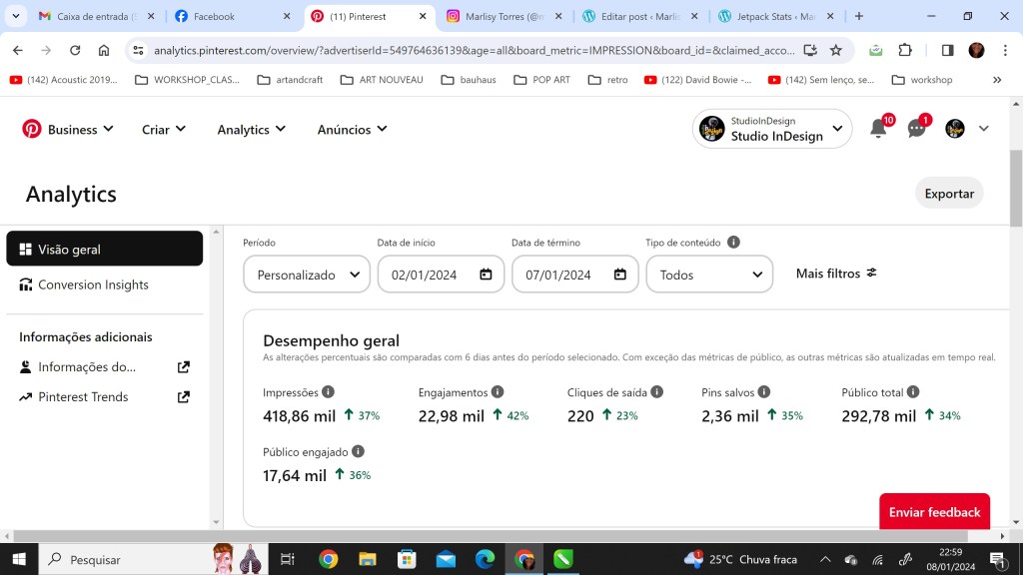
Task: Click the Exportar button
Action: [x=949, y=194]
